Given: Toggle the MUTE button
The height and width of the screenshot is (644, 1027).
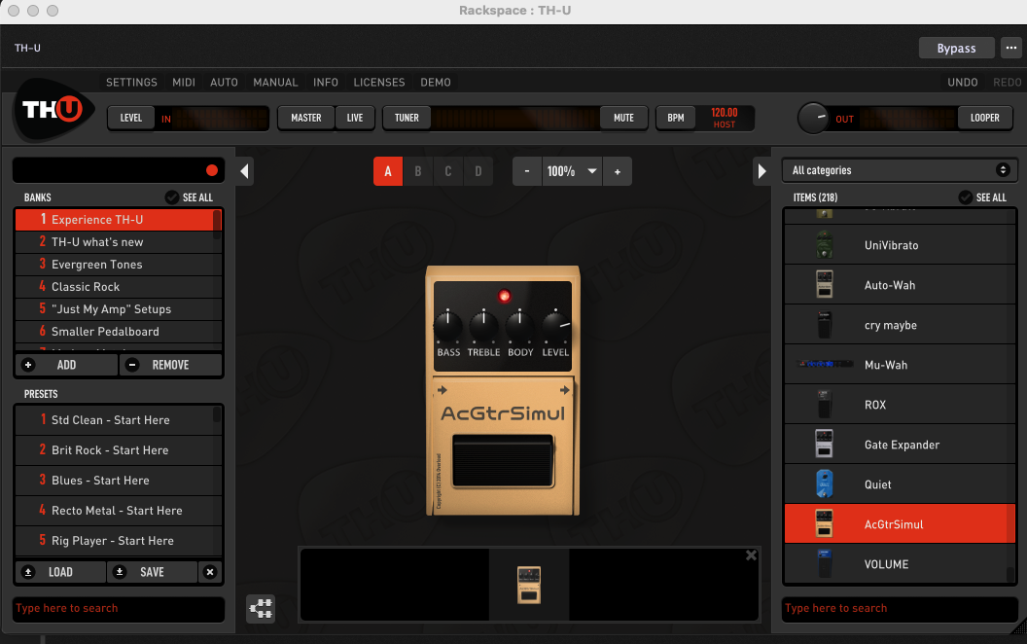Looking at the screenshot, I should click(x=623, y=118).
